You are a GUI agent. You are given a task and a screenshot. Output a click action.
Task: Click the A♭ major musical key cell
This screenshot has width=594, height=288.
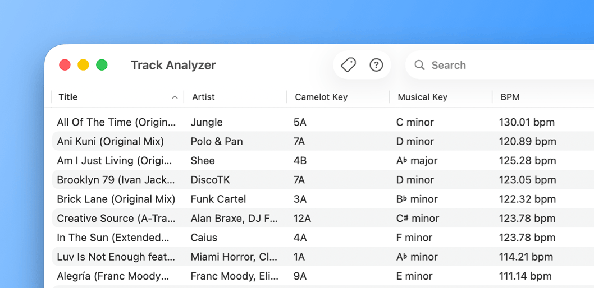pyautogui.click(x=417, y=161)
